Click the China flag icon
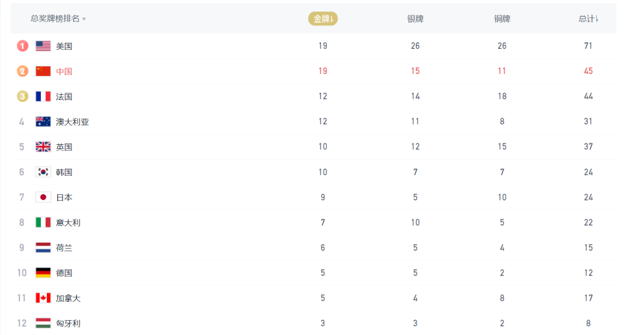624x335 pixels. tap(43, 71)
